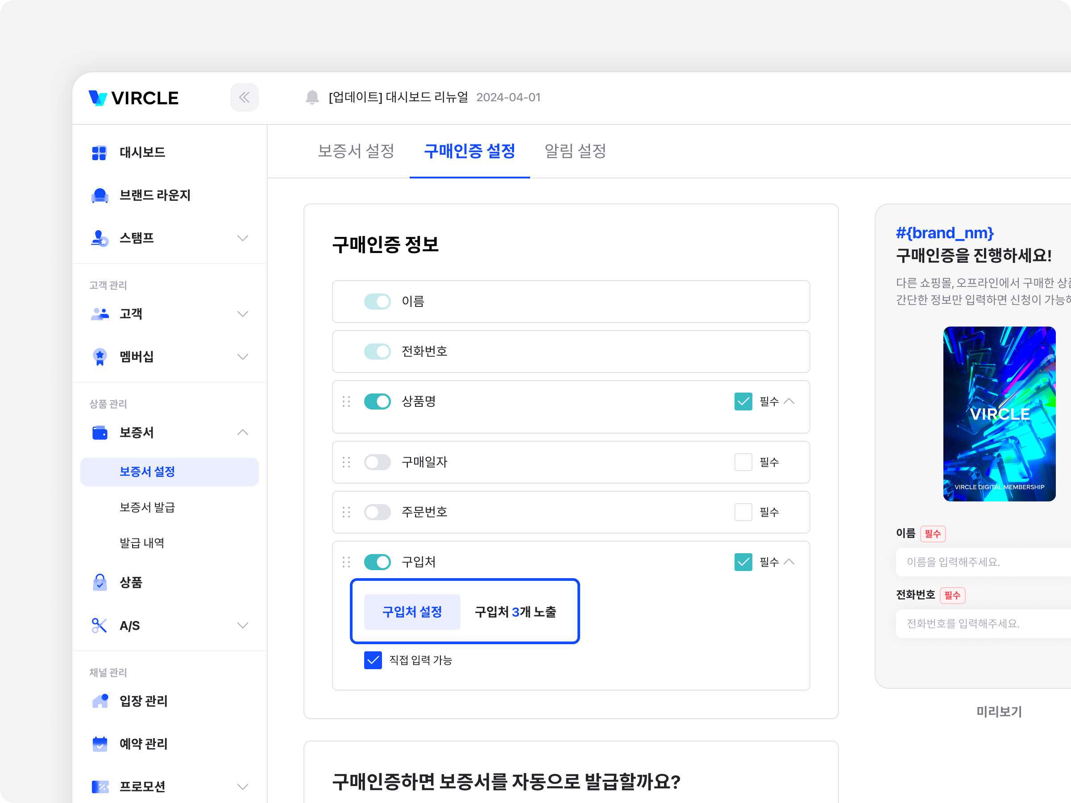Click the notification bell icon
1071x803 pixels.
tap(312, 97)
